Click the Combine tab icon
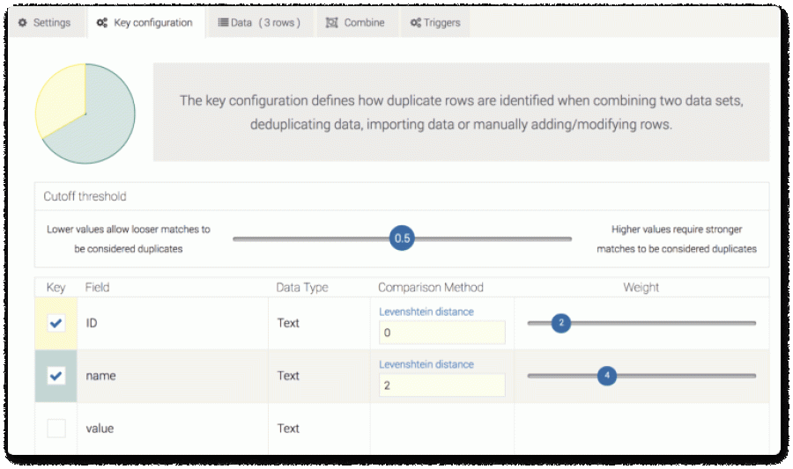This screenshot has height=469, width=793. click(332, 23)
